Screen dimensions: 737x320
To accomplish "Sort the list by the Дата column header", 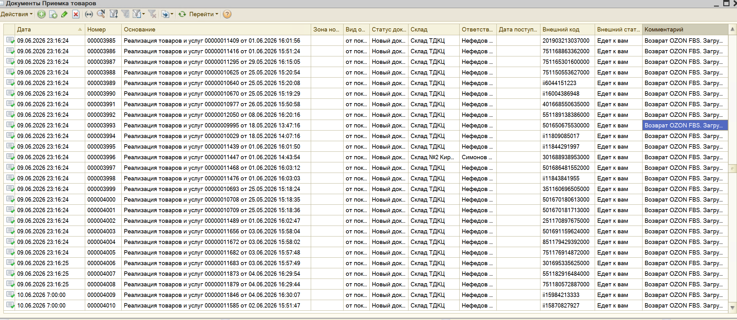I will click(50, 29).
